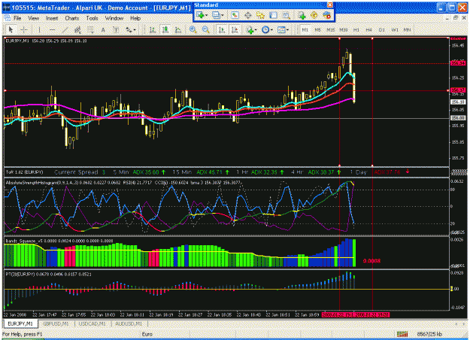The width and height of the screenshot is (470, 340).
Task: Choose the Horizontal Line drawing tool
Action: click(52, 29)
